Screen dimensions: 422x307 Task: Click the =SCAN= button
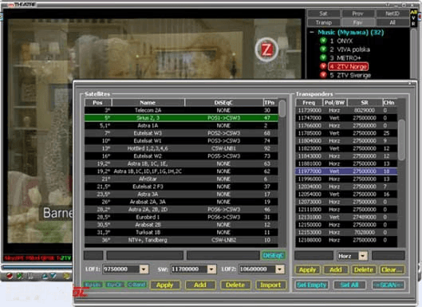(x=388, y=285)
